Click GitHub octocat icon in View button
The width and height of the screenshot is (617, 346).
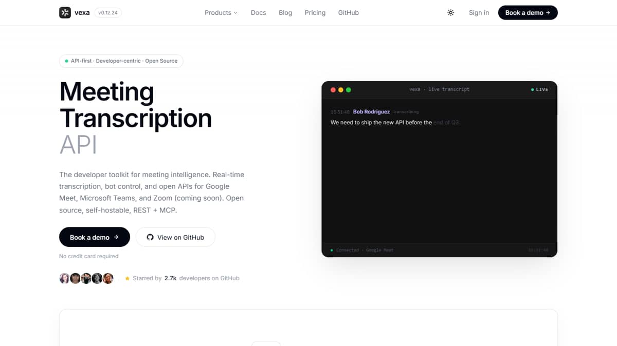150,237
